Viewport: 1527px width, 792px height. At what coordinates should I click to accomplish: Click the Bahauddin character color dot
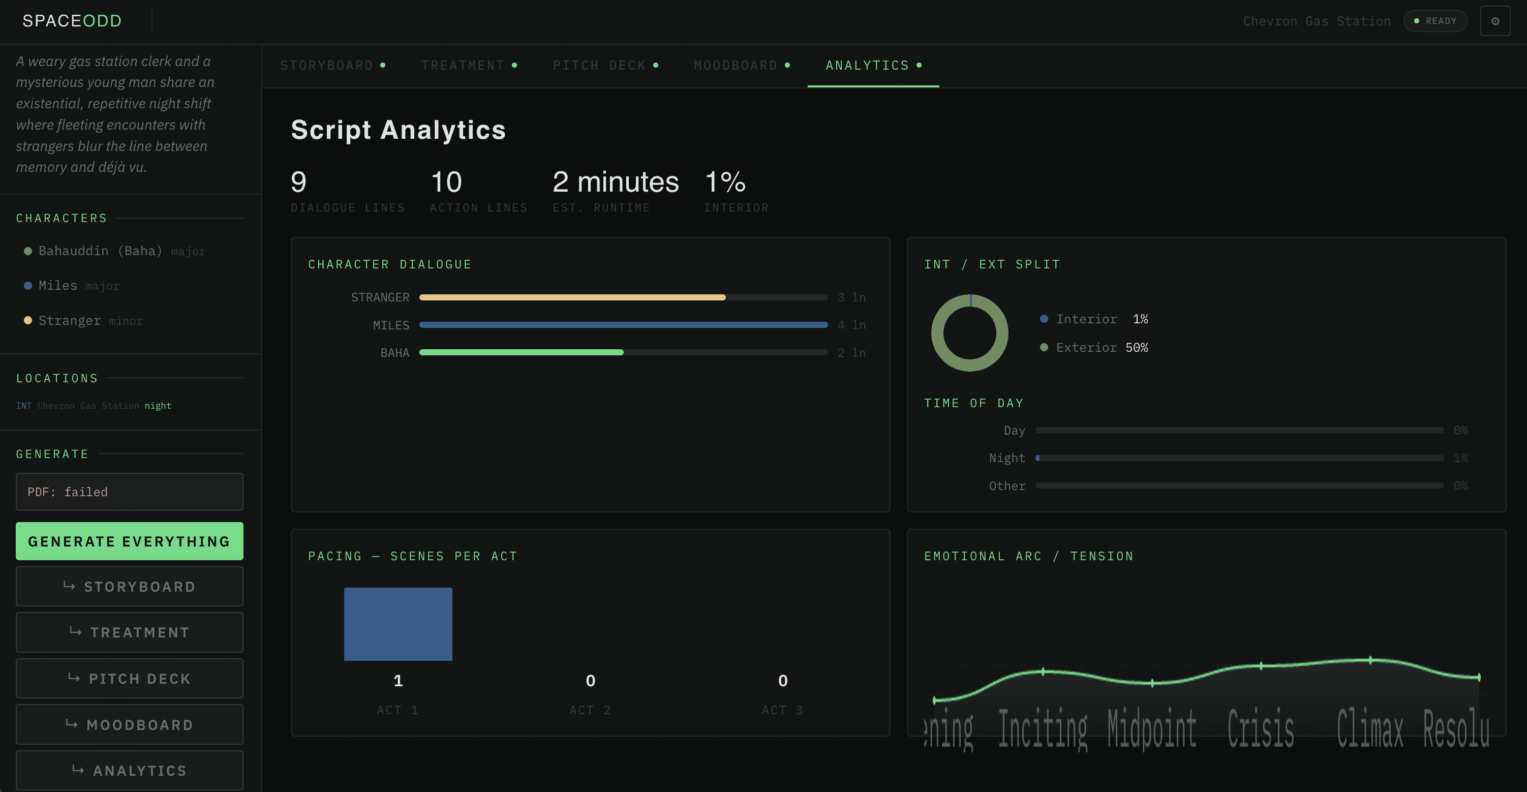[x=27, y=251]
